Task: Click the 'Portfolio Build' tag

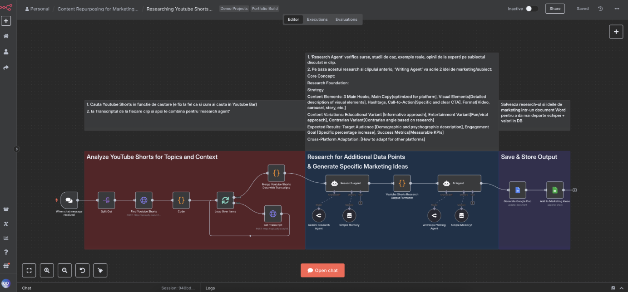Action: coord(265,9)
